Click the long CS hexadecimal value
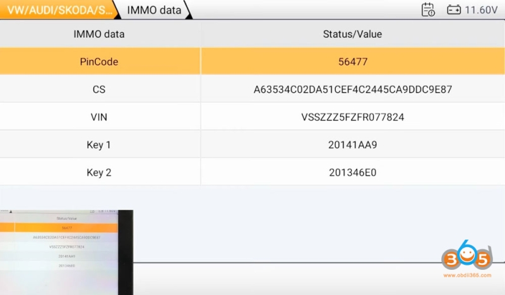This screenshot has width=505, height=295. 352,90
